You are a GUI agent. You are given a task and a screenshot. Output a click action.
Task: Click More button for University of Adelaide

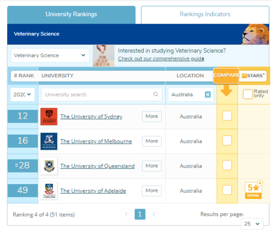point(152,190)
